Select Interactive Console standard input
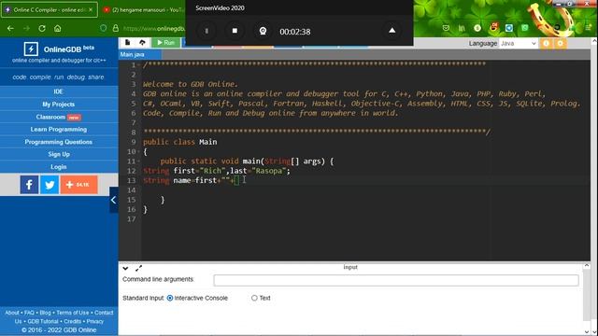This screenshot has width=598, height=336. tap(170, 298)
